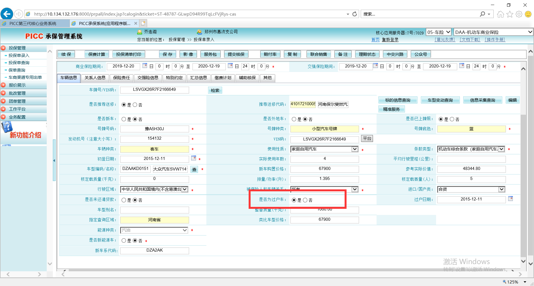This screenshot has height=286, width=534.
Task: Click the favorites star icon
Action: pos(510,14)
